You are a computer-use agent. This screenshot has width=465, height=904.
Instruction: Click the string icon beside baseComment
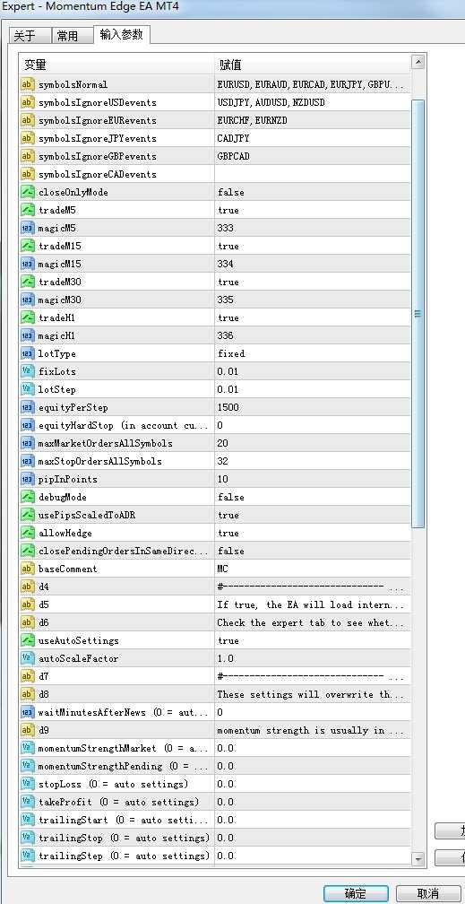click(x=28, y=569)
